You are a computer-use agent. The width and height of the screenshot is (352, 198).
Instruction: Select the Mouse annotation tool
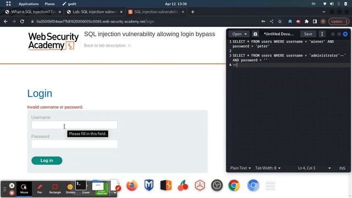[24, 189]
